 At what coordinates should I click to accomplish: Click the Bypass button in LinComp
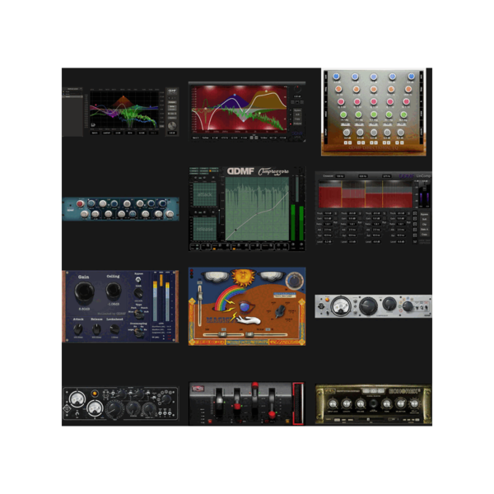coord(424,214)
